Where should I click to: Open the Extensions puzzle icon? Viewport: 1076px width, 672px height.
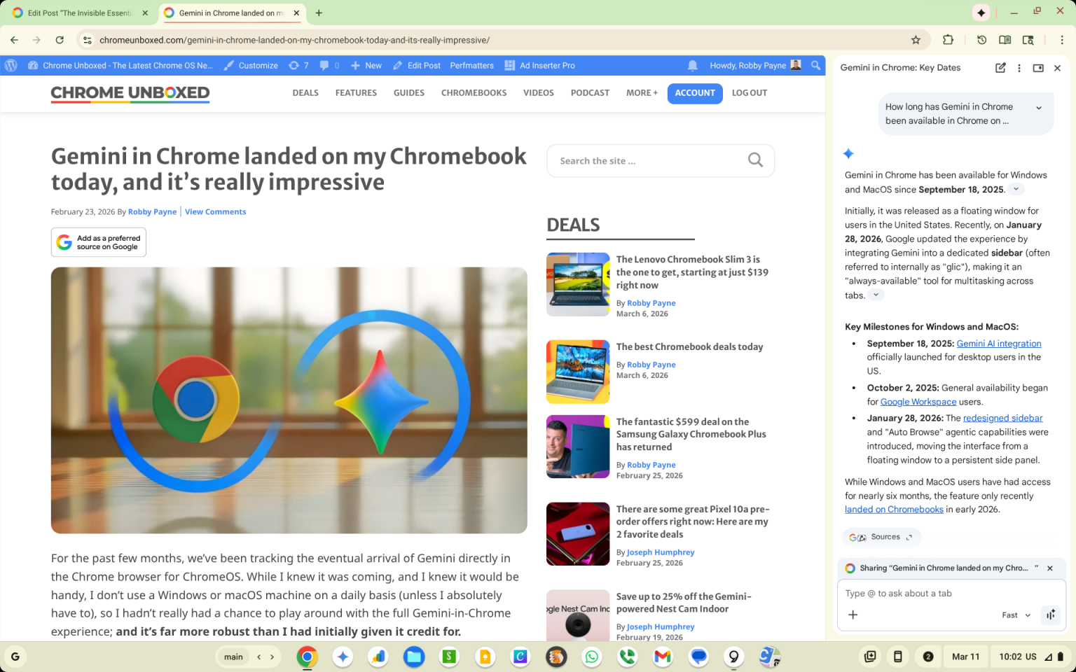(948, 40)
